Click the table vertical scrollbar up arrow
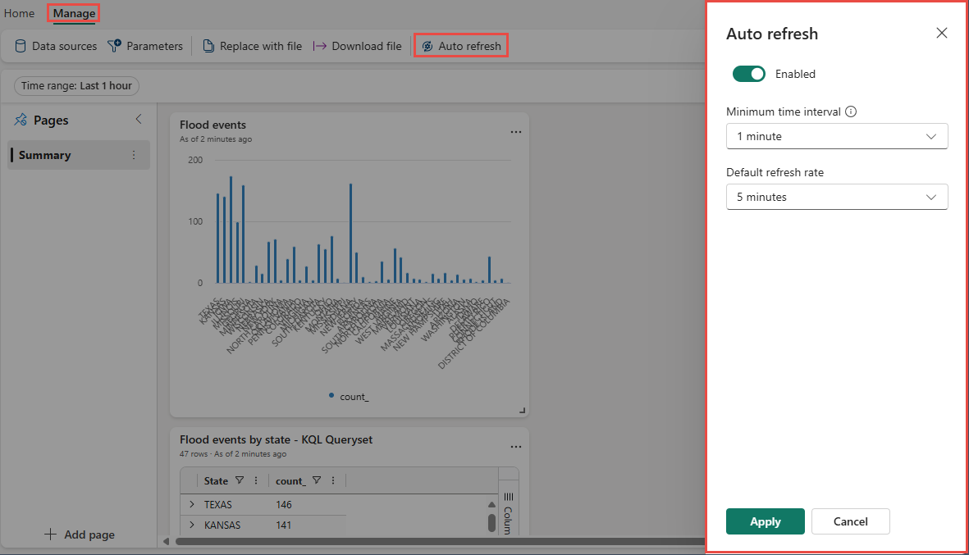Image resolution: width=969 pixels, height=555 pixels. point(492,504)
